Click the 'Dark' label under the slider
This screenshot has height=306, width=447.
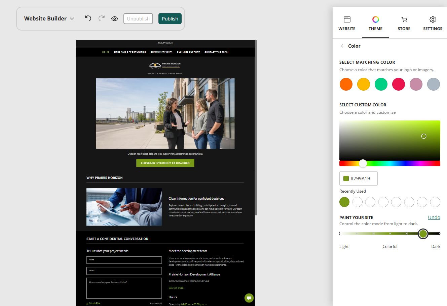(x=436, y=247)
